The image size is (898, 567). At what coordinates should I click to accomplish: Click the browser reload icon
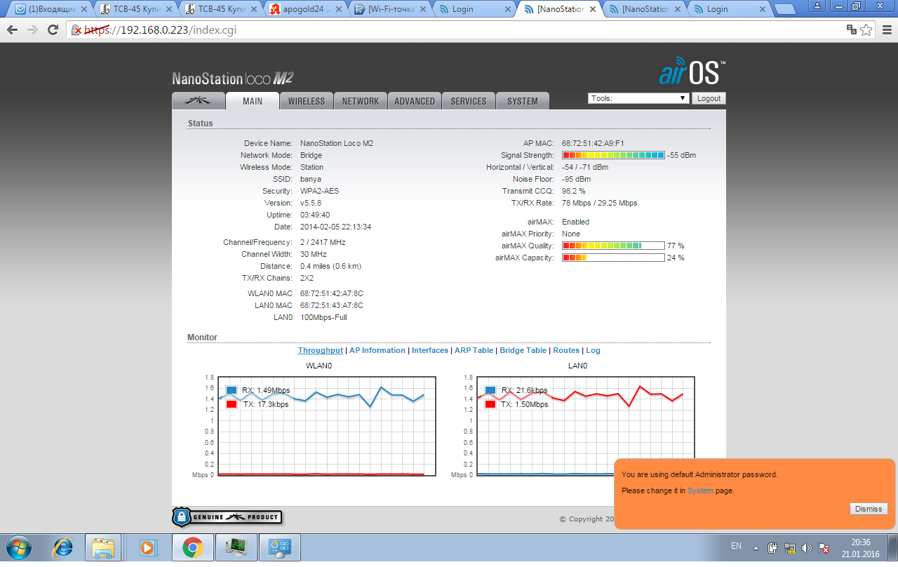pyautogui.click(x=53, y=29)
